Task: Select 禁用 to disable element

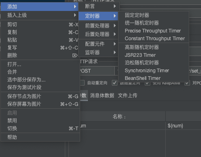Action: (40, 120)
